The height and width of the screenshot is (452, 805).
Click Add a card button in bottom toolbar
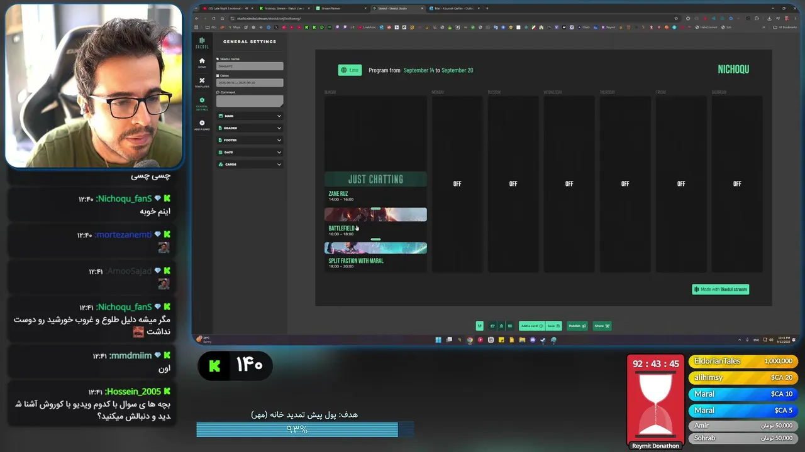pyautogui.click(x=531, y=326)
